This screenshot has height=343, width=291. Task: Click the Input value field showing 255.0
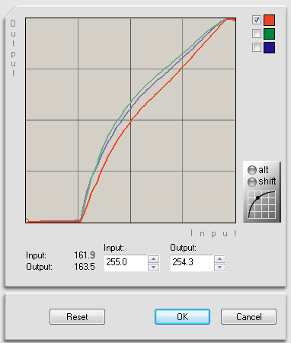pyautogui.click(x=126, y=263)
